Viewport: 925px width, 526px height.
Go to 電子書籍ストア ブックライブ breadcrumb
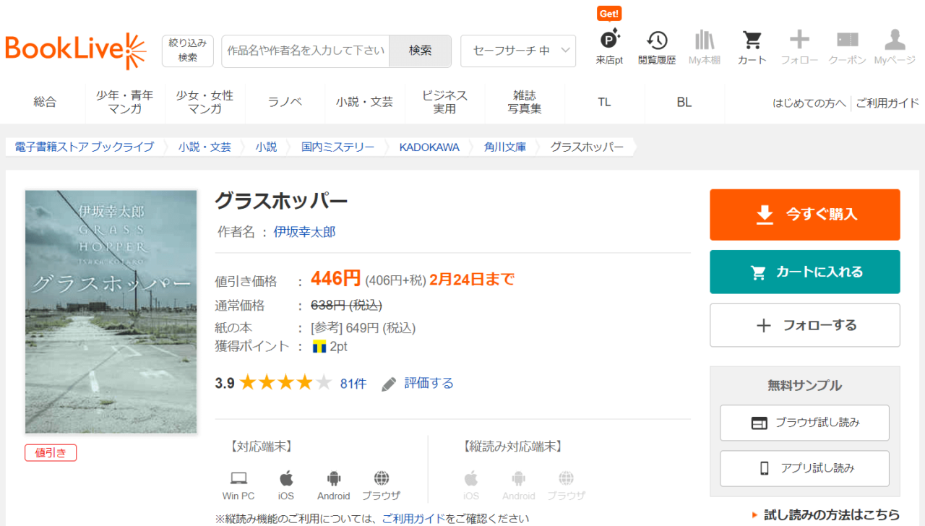pos(85,147)
